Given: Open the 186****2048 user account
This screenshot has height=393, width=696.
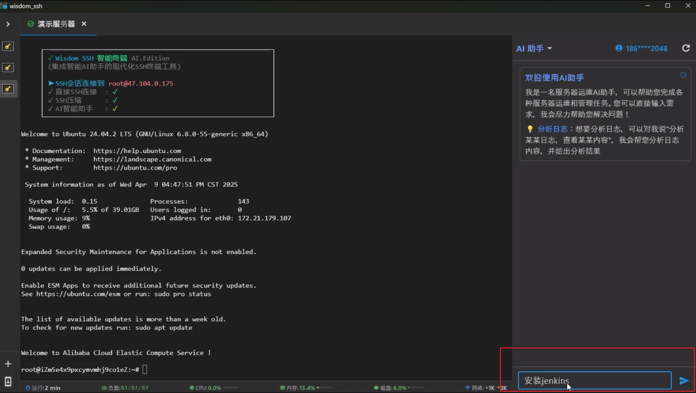Looking at the screenshot, I should click(641, 49).
